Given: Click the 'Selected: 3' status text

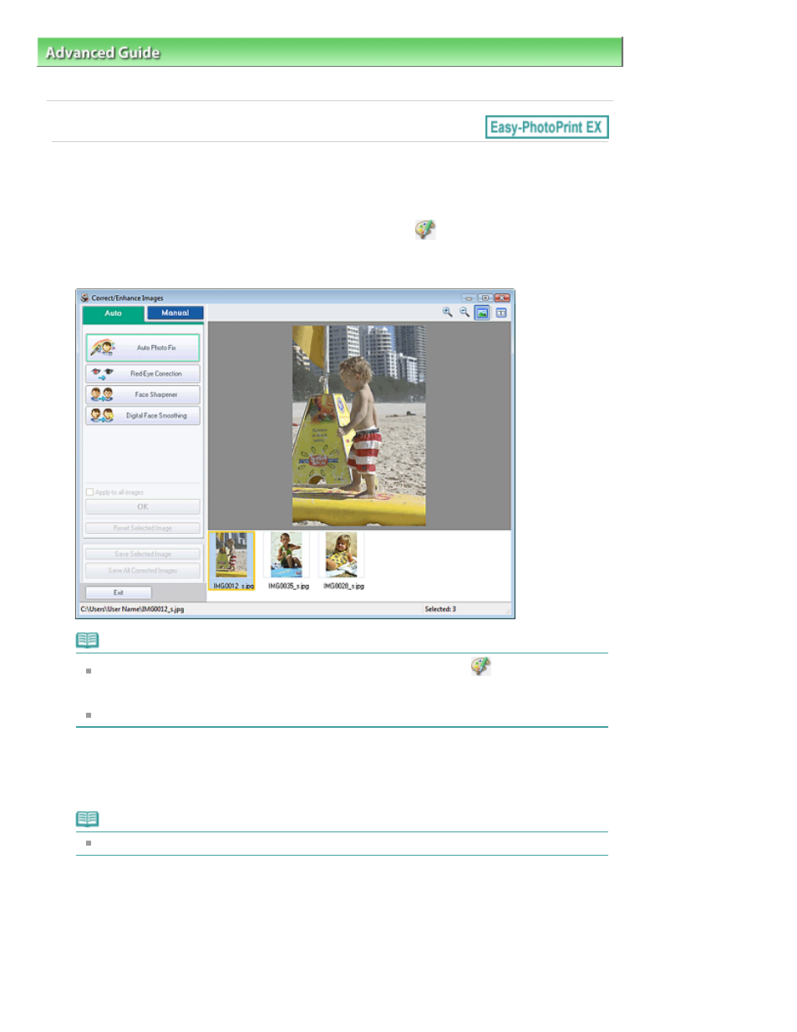Looking at the screenshot, I should [x=440, y=609].
